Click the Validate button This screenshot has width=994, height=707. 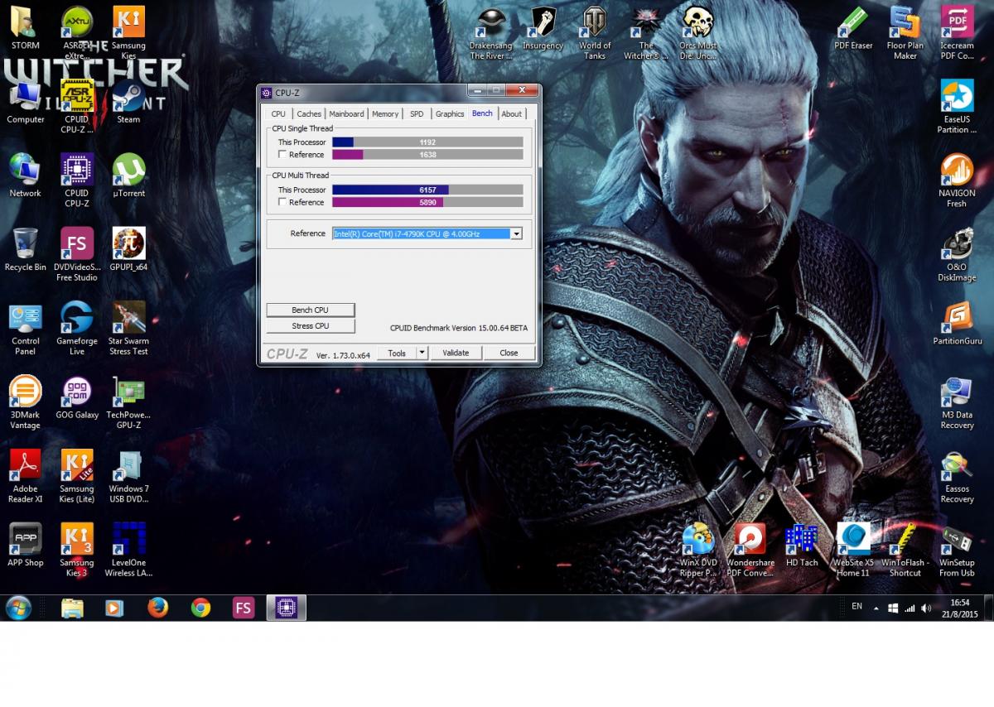(456, 353)
